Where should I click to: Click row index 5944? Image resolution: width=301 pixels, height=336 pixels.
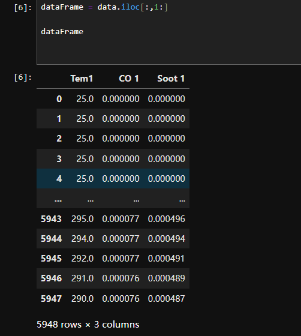click(x=51, y=239)
